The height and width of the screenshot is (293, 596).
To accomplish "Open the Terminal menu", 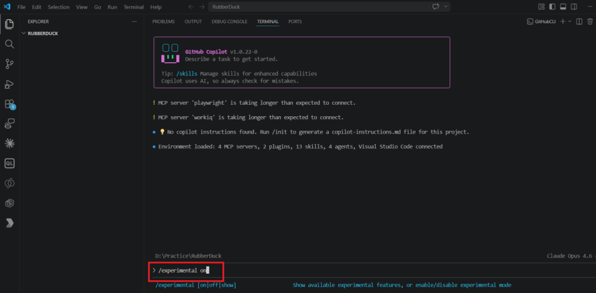I will tap(133, 7).
